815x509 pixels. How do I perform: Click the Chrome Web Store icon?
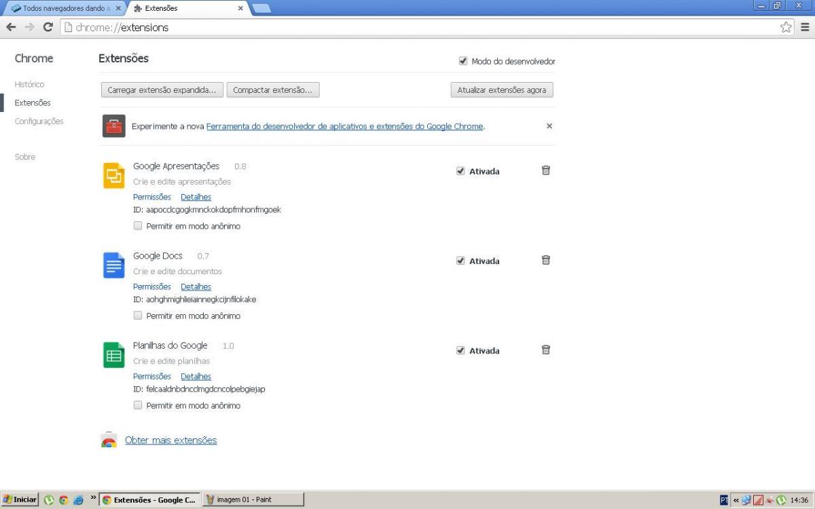pos(109,440)
